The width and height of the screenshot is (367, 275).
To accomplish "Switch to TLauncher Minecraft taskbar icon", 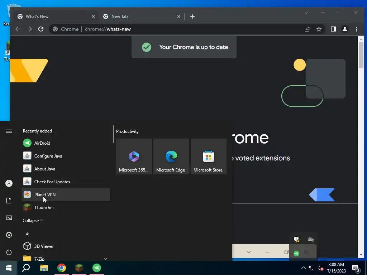I will tap(79, 268).
